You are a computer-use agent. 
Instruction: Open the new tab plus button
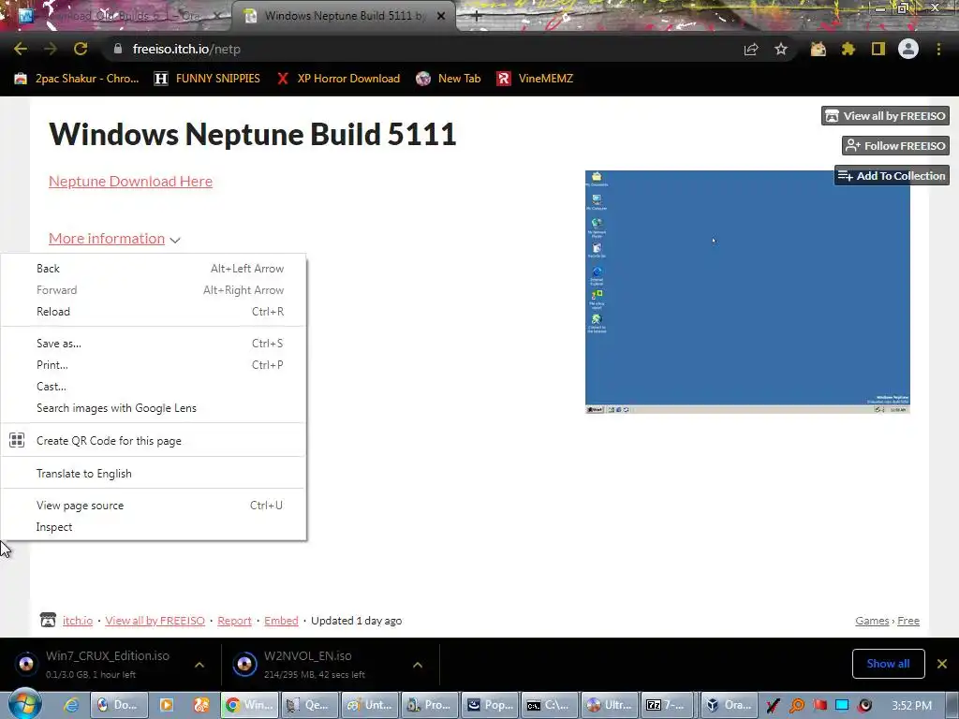coord(476,17)
